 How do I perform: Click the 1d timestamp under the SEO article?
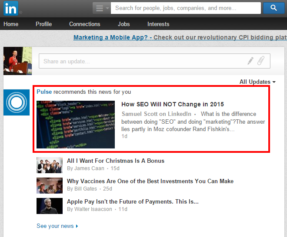click(x=124, y=136)
